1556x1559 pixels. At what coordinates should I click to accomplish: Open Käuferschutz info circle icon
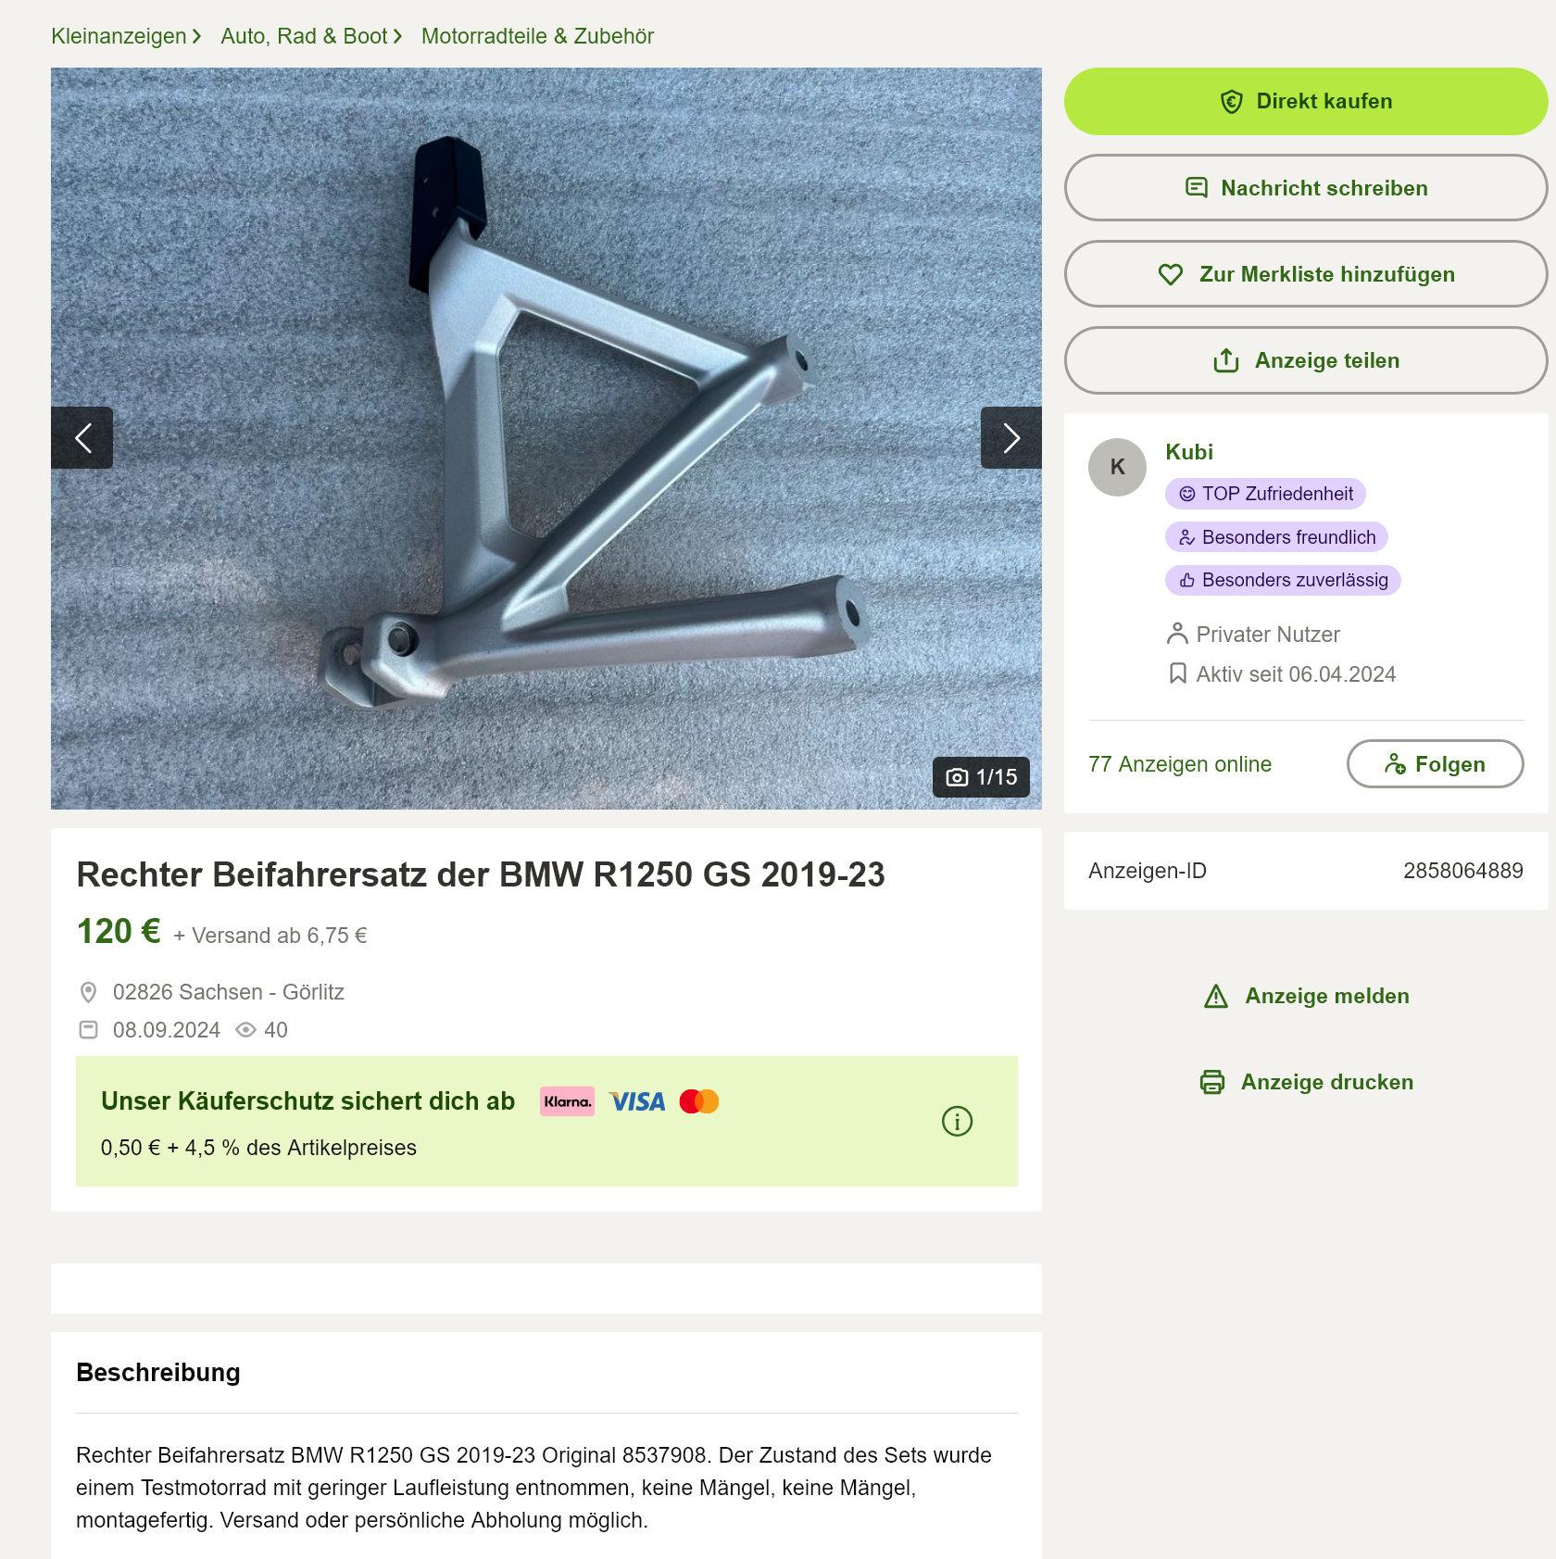957,1121
